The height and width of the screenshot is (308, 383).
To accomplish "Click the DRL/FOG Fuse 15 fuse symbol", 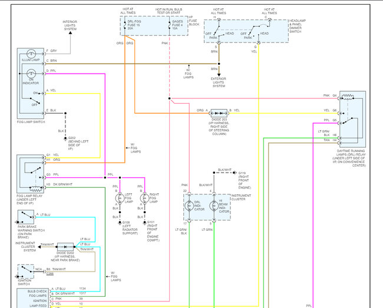I will pyautogui.click(x=124, y=25).
